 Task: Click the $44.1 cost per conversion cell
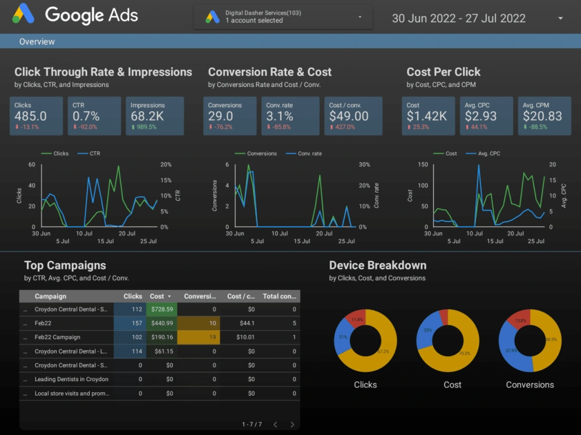[x=247, y=323]
